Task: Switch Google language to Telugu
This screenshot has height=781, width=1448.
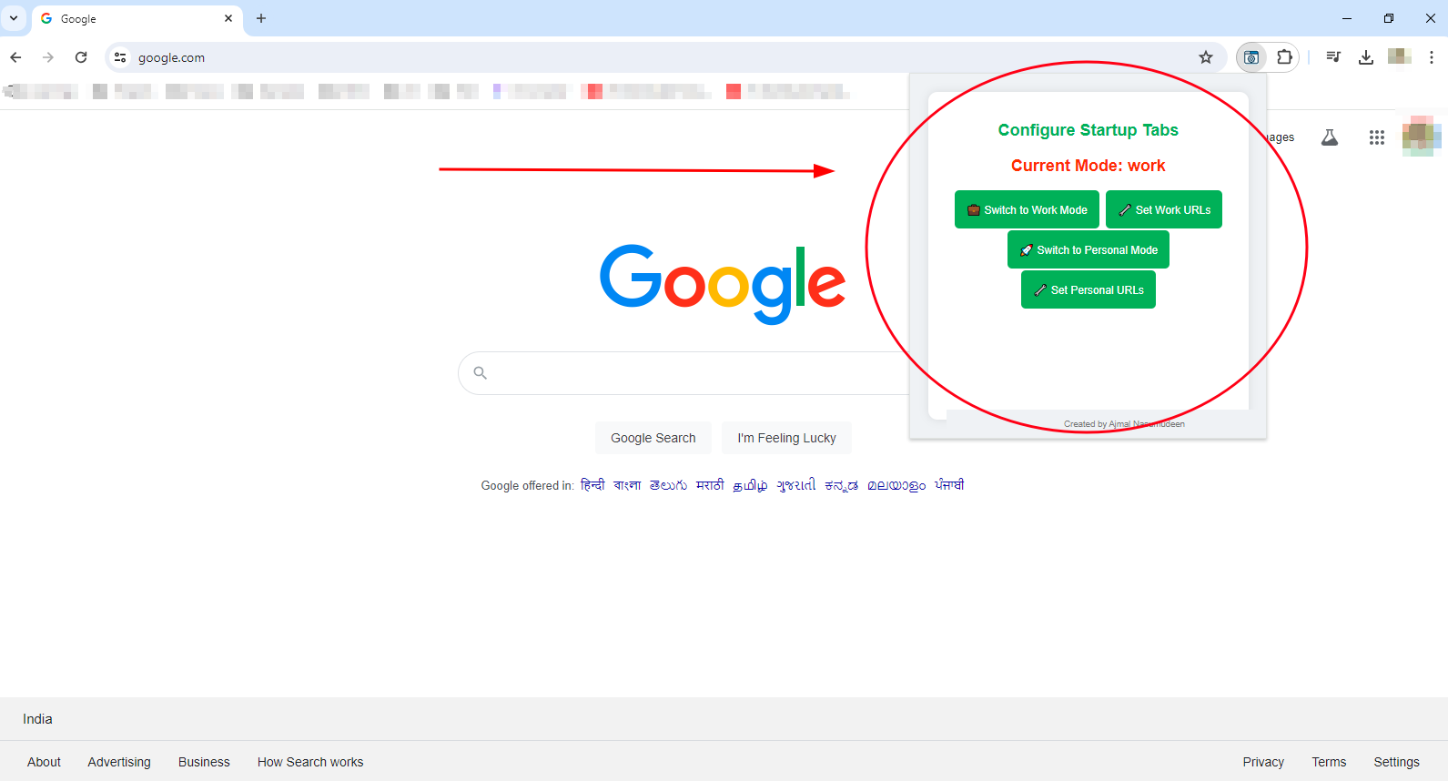Action: 668,485
